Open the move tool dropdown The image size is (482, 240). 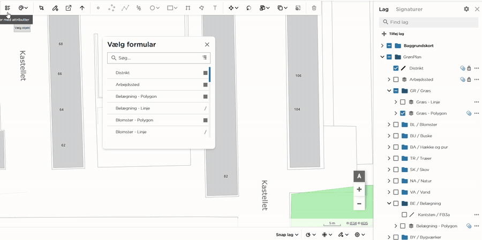pyautogui.click(x=234, y=8)
